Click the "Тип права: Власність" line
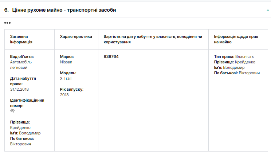Image resolution: width=271 pixels, height=153 pixels. [x=233, y=56]
